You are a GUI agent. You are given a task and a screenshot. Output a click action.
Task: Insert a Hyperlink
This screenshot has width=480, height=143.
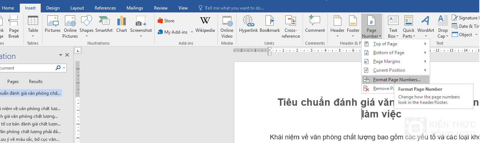click(249, 24)
